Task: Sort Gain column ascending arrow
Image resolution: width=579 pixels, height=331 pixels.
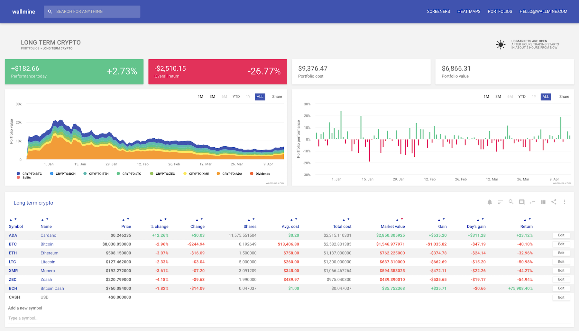Action: pyautogui.click(x=439, y=220)
